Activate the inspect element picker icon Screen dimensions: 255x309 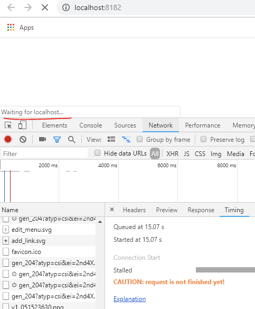[8, 125]
